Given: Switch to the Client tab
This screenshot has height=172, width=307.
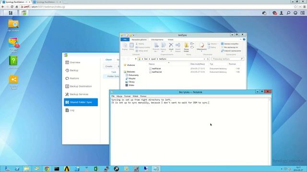Looking at the screenshot, I should [108, 60].
